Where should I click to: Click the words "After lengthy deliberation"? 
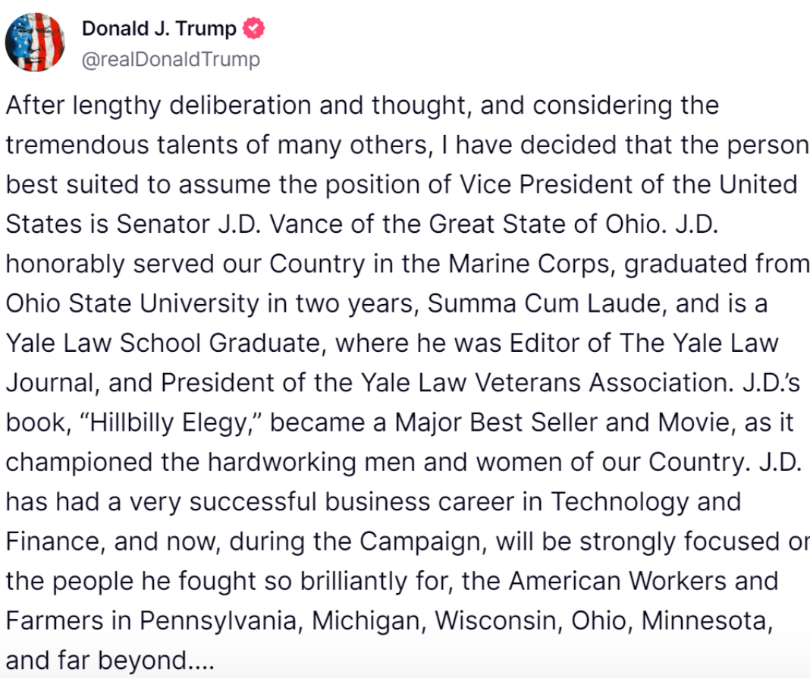159,106
